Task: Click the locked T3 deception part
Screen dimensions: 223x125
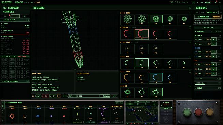Action: click(x=156, y=49)
